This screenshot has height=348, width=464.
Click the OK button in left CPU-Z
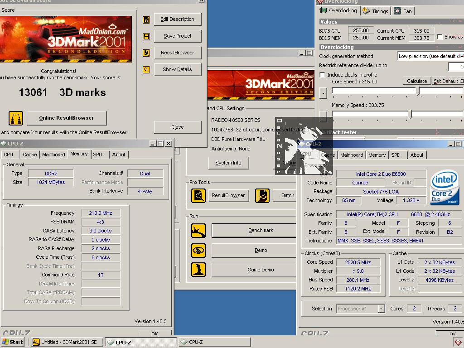(x=155, y=333)
